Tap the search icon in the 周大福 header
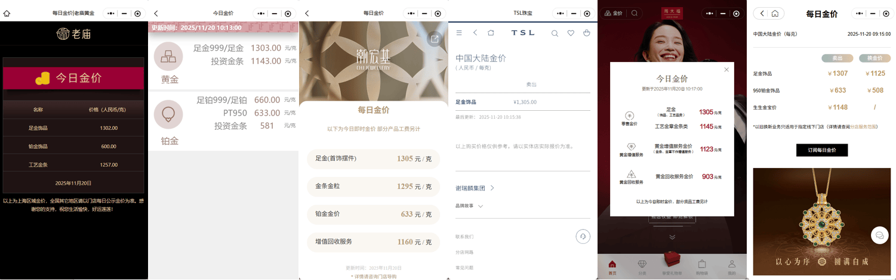896x280 pixels. point(635,13)
